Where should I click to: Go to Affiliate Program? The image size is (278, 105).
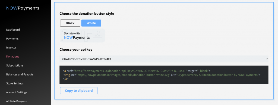[17, 101]
